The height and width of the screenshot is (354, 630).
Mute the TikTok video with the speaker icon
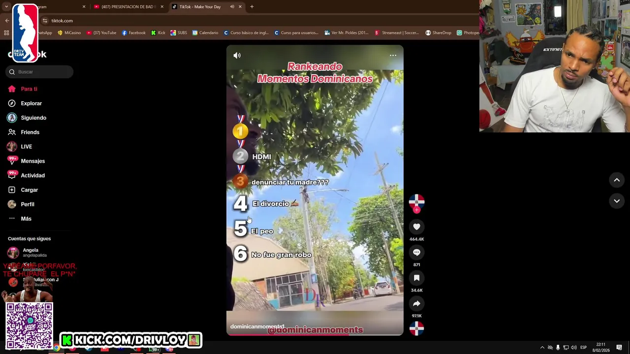237,56
